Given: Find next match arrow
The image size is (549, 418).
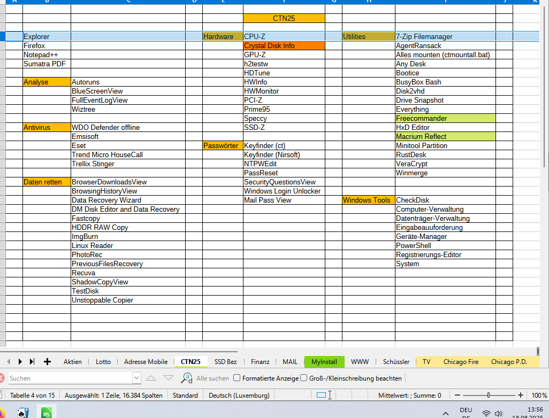Looking at the screenshot, I should tap(169, 378).
